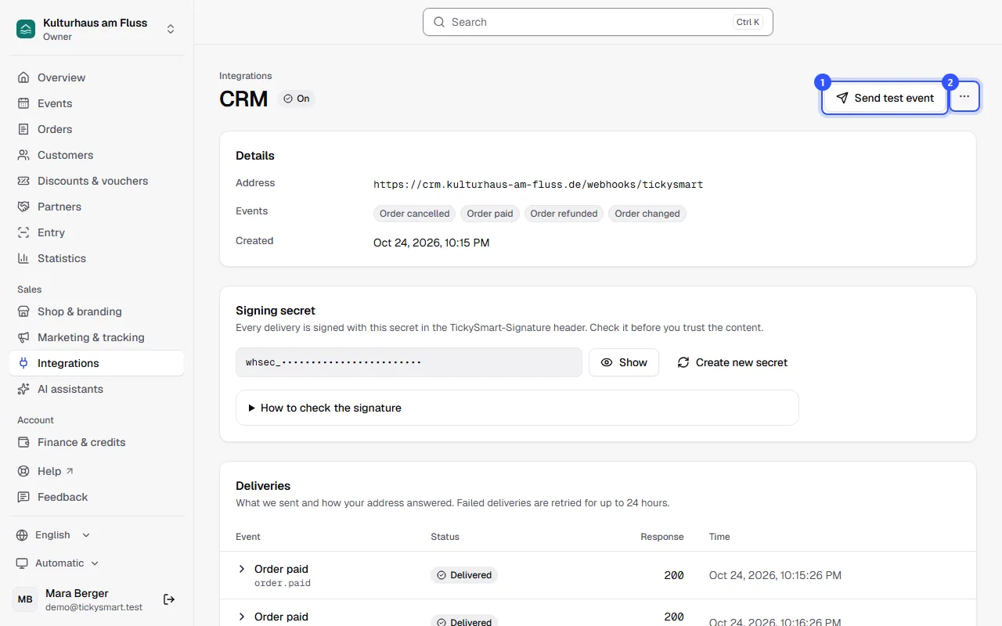This screenshot has width=1002, height=626.
Task: Expand the Order paid delivery at 10:15:26 PM
Action: [242, 569]
